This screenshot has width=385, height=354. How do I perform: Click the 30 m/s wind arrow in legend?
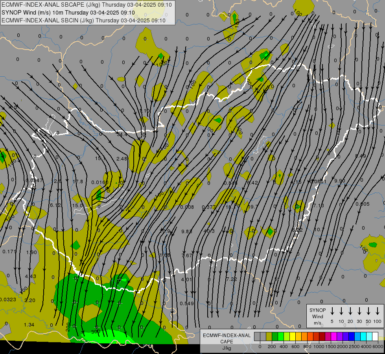(x=359, y=311)
